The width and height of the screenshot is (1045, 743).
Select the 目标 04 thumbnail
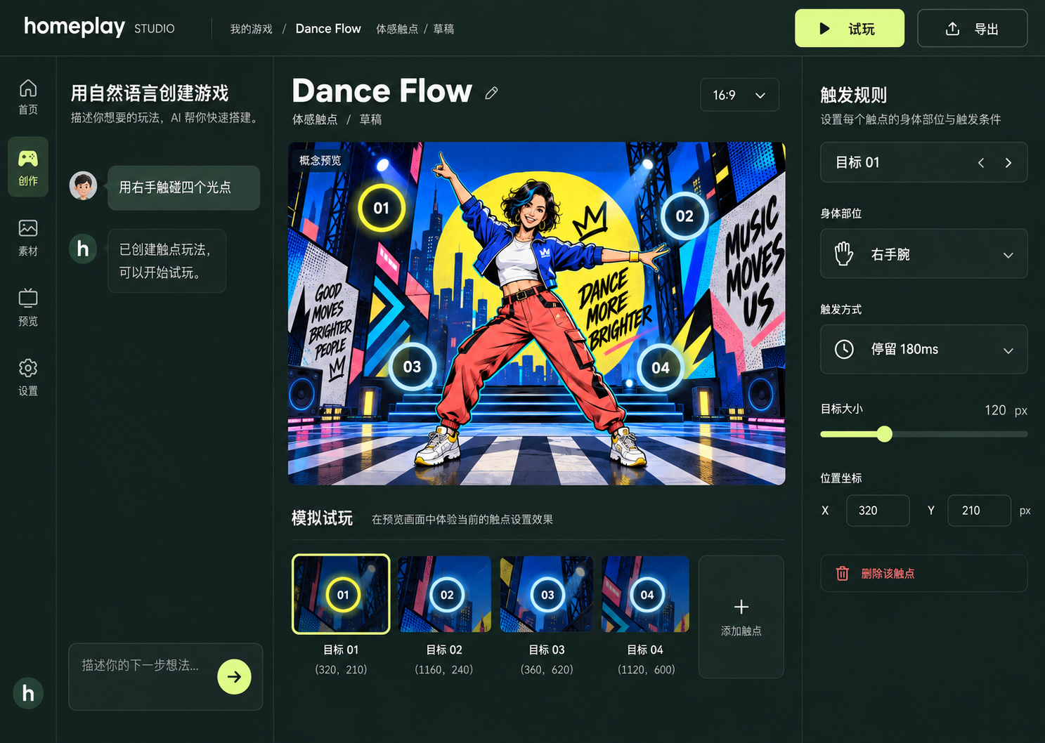tap(646, 595)
